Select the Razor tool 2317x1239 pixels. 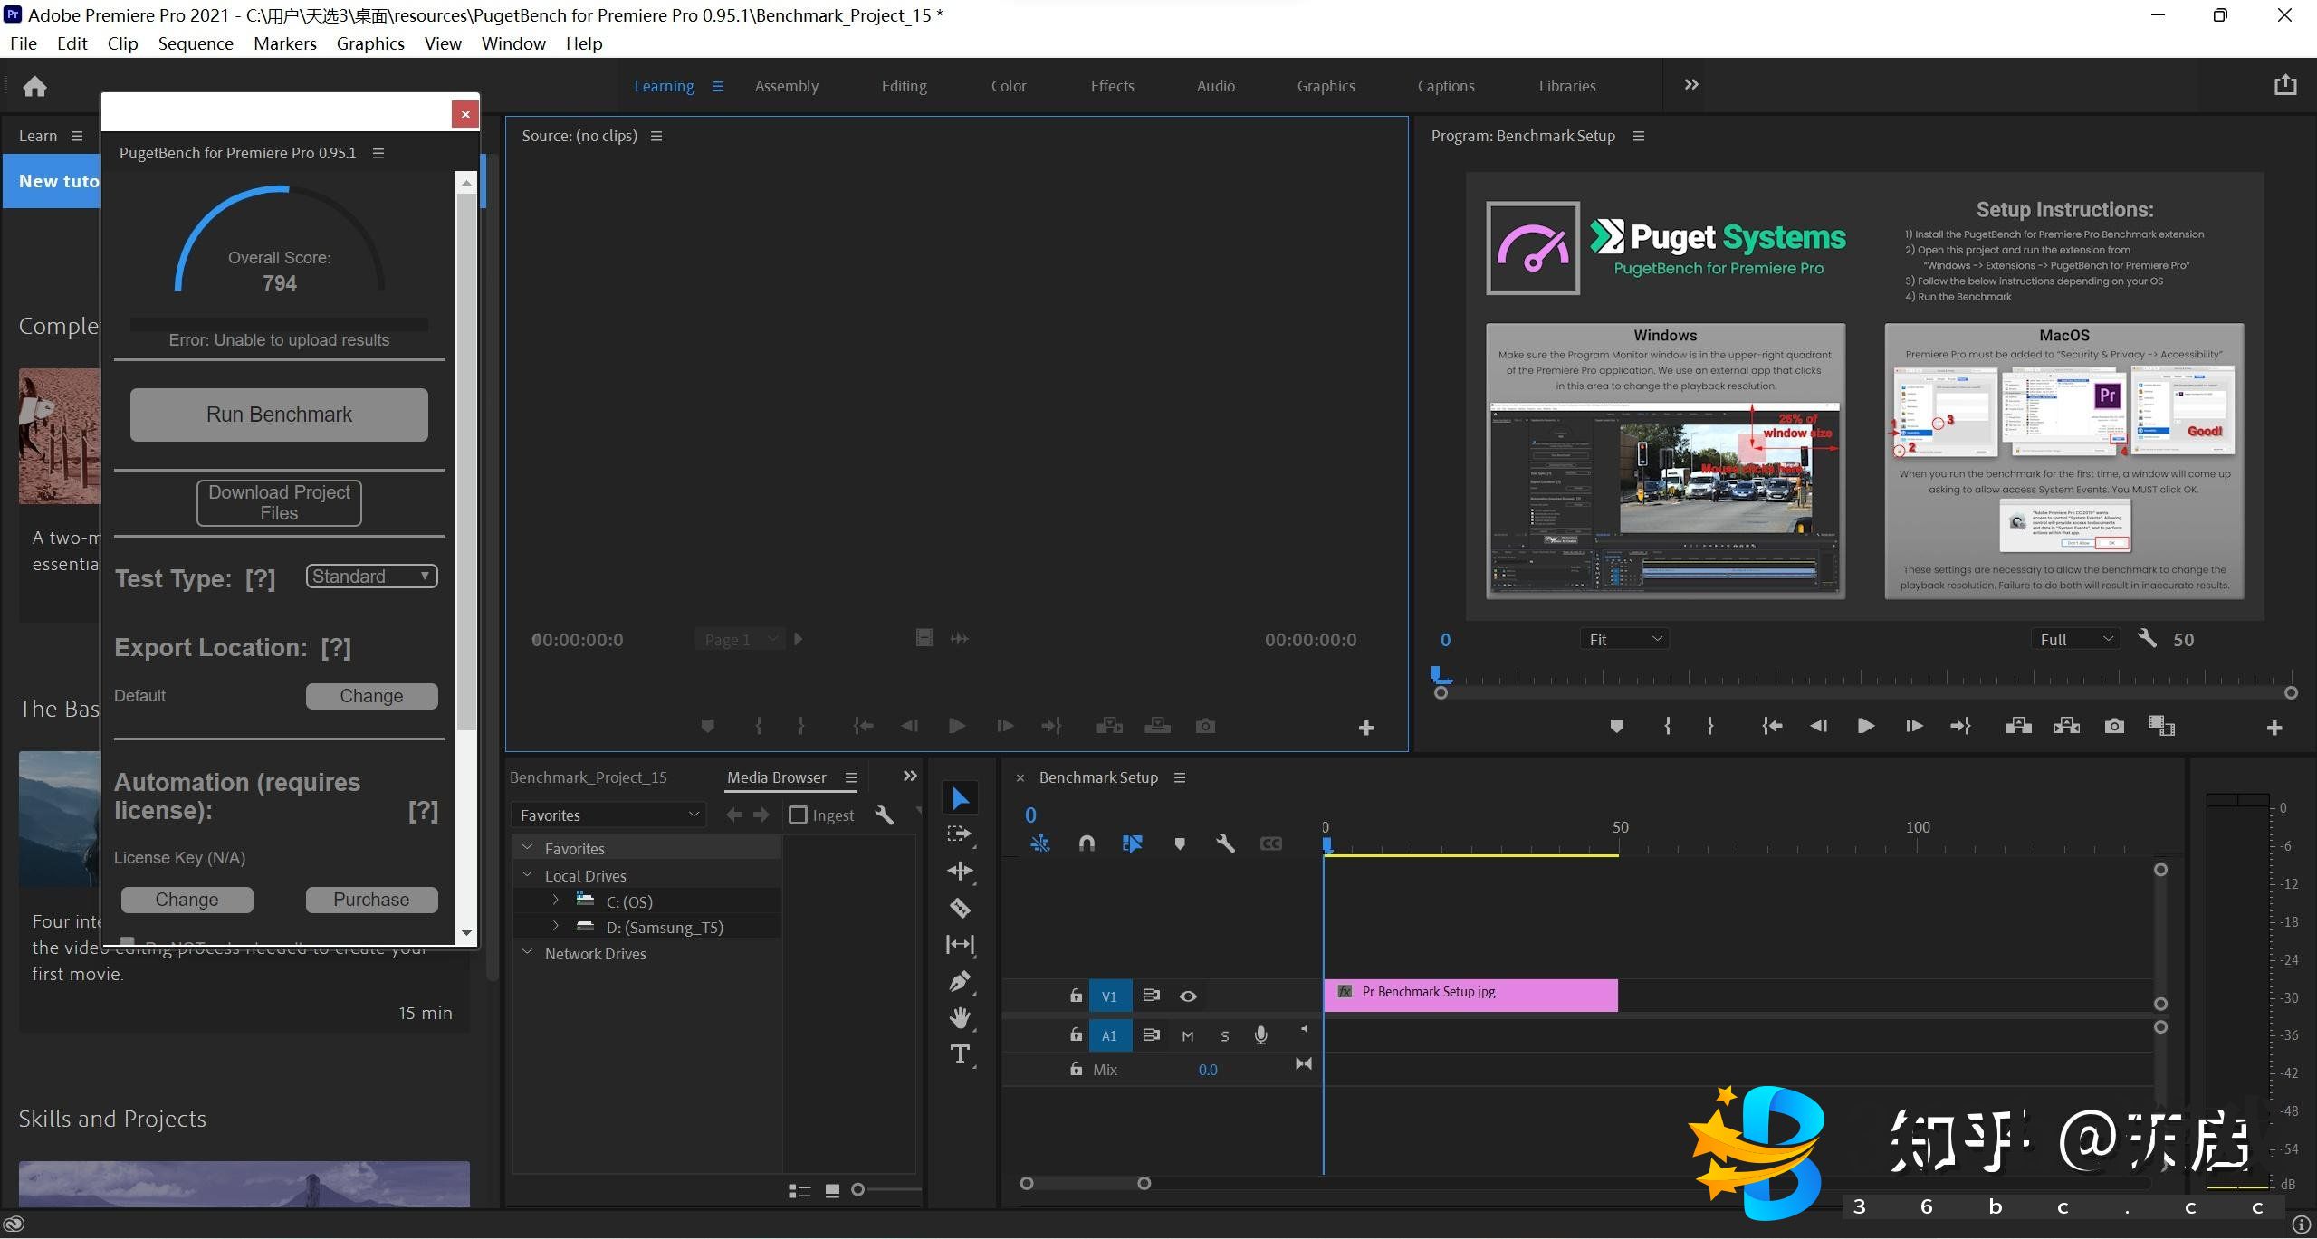pos(960,908)
